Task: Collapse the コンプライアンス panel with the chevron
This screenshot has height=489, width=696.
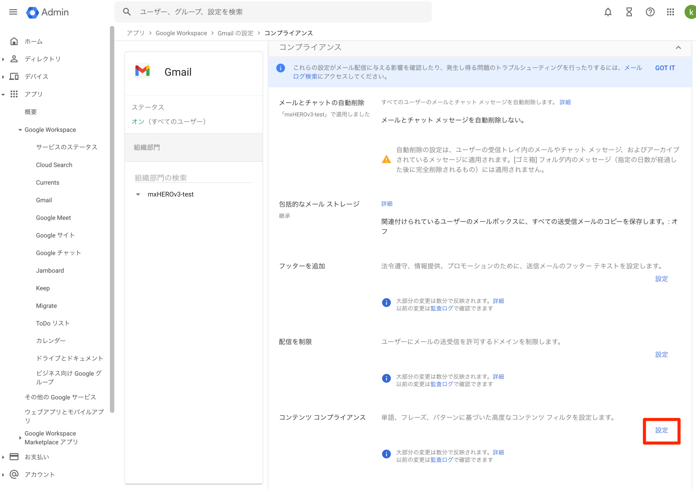Action: click(679, 48)
